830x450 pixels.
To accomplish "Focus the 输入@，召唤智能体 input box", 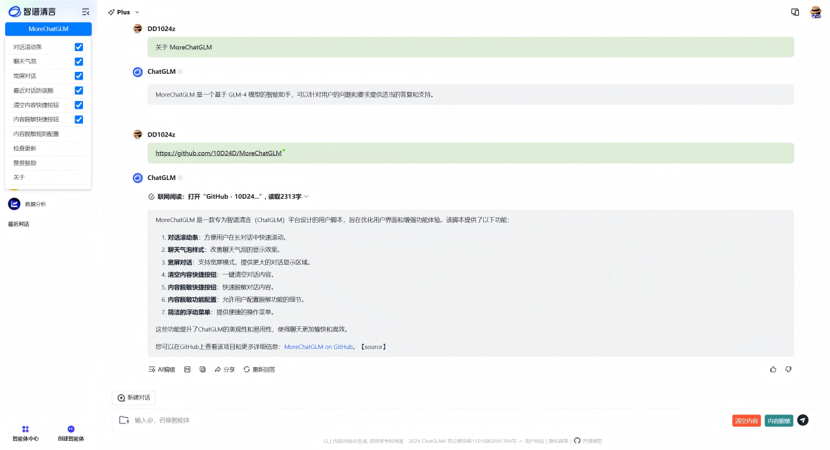I will tap(428, 420).
